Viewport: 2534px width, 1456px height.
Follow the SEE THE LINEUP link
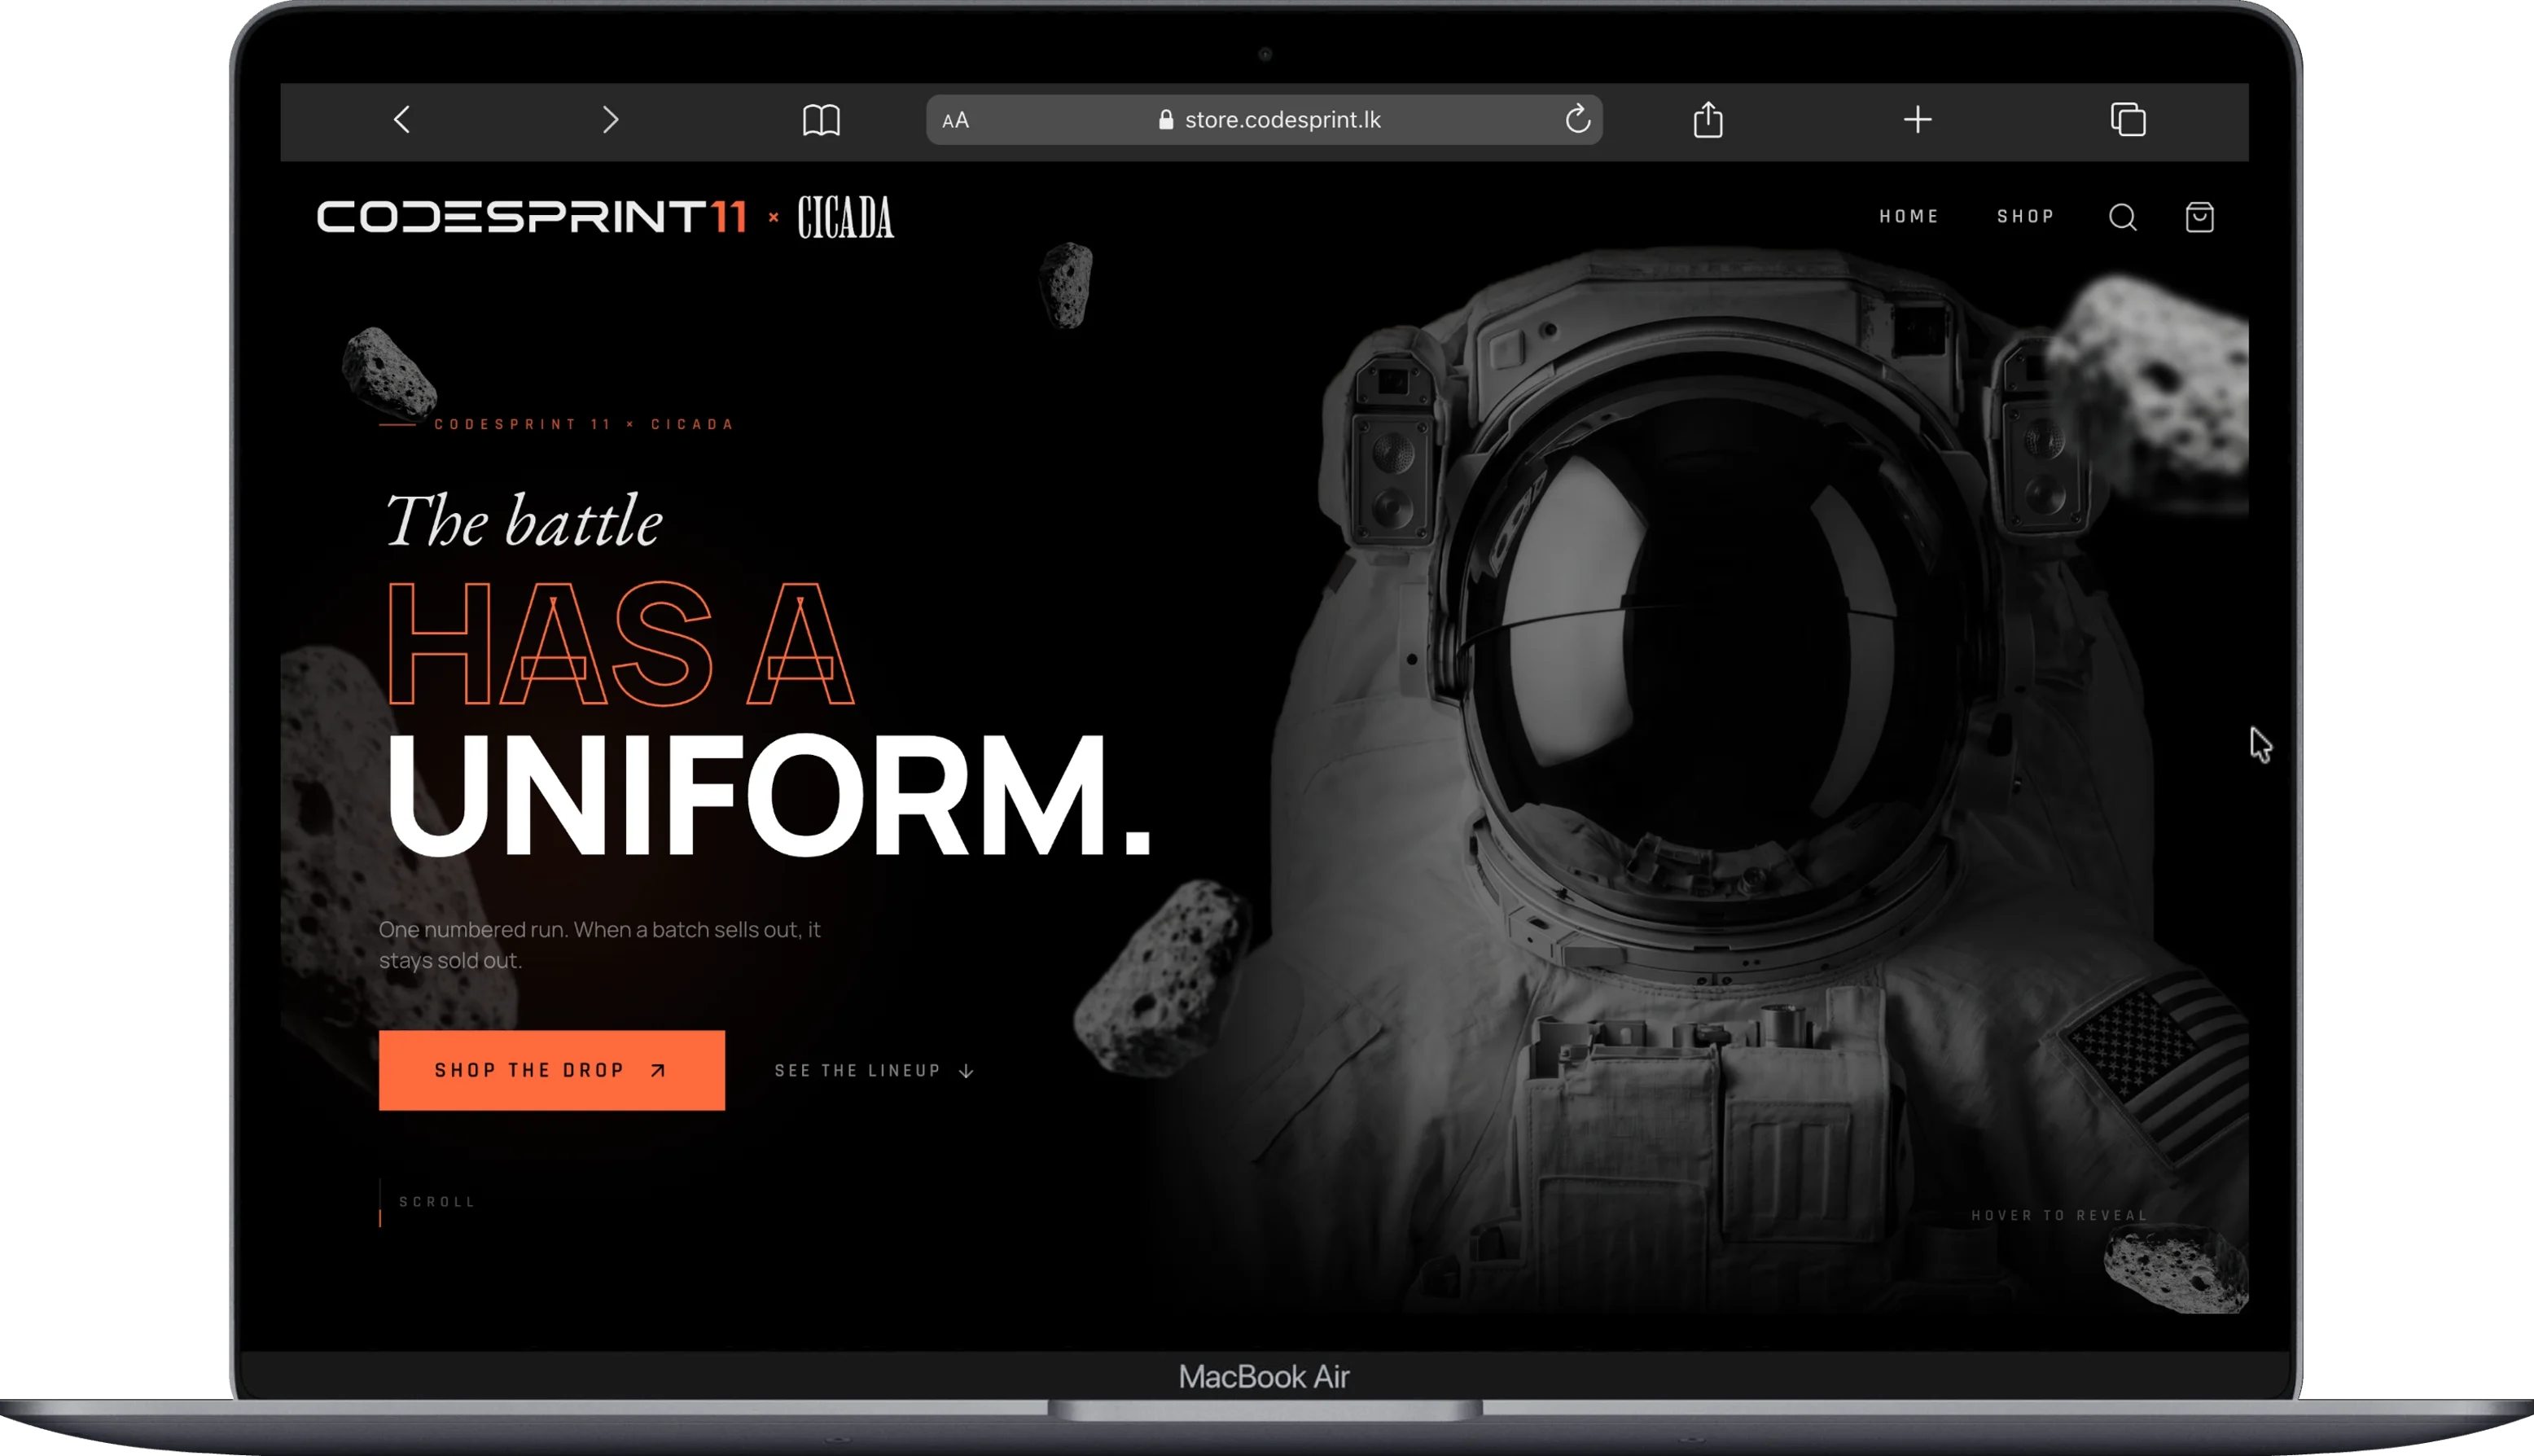point(874,1071)
